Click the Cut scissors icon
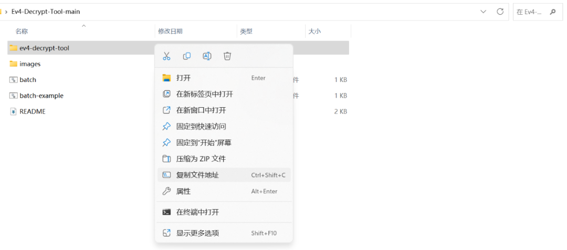This screenshot has height=250, width=567. [166, 56]
